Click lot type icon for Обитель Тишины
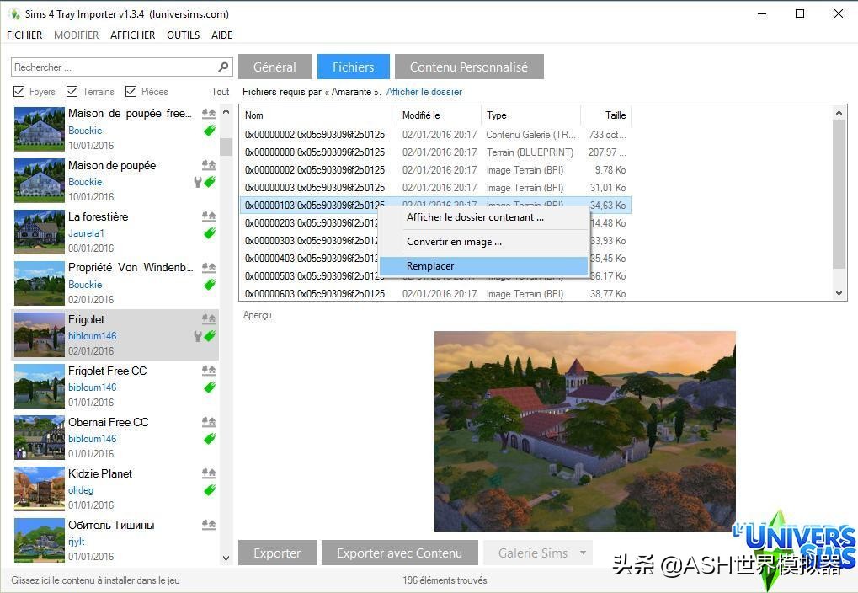Viewport: 858px width, 593px height. click(209, 525)
